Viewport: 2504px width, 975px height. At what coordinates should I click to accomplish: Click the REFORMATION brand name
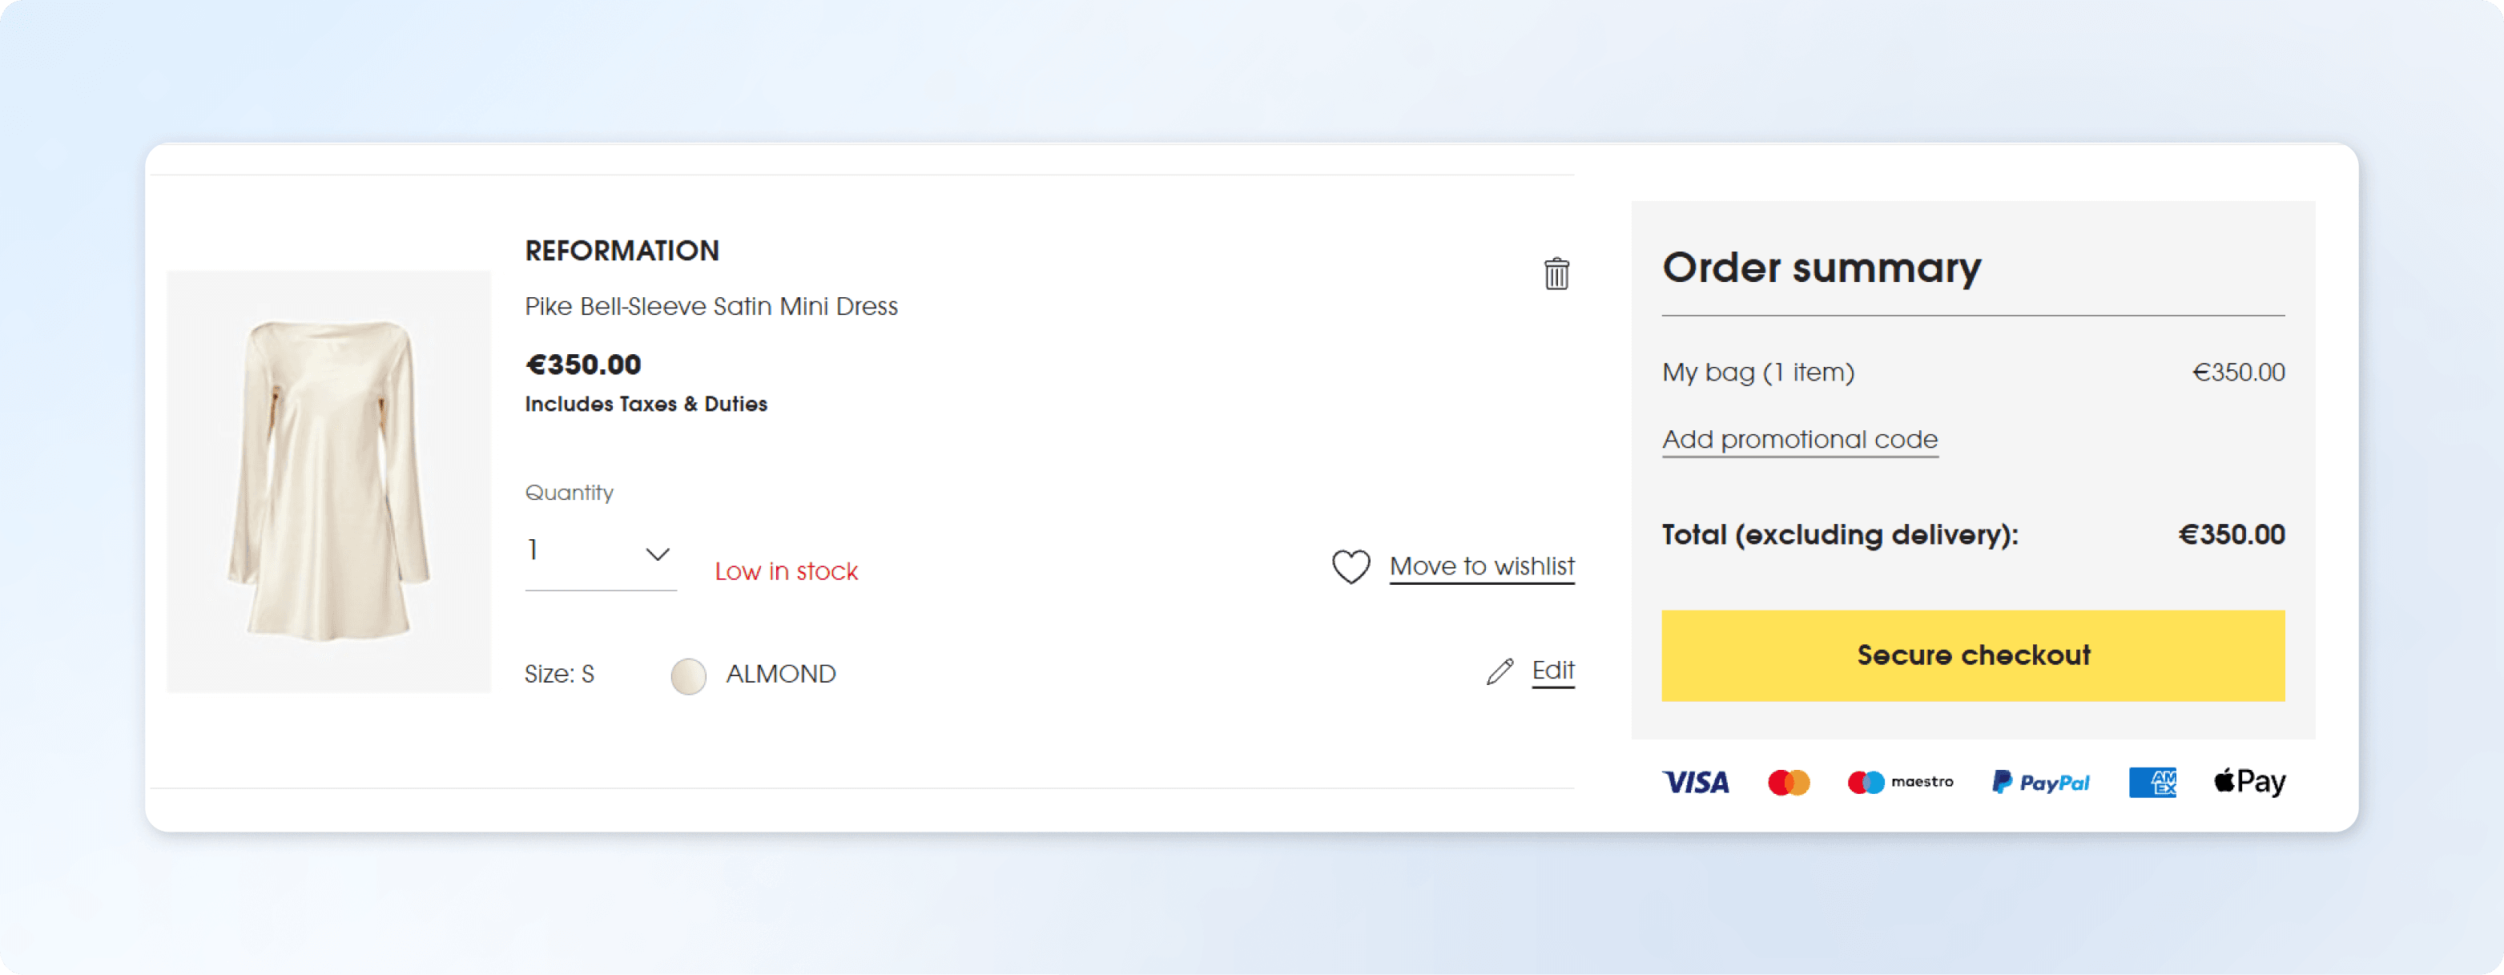pyautogui.click(x=622, y=251)
